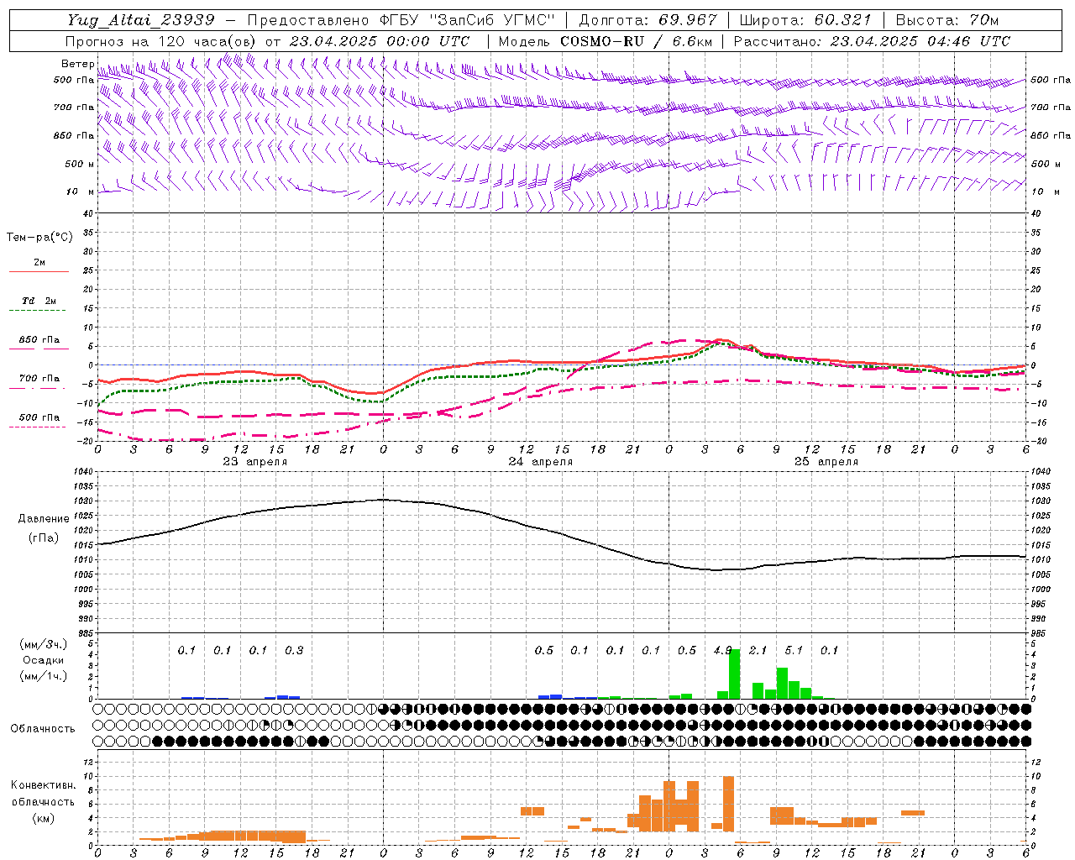
Task: Select the 'Долгота: 69.967' header field
Action: point(648,20)
